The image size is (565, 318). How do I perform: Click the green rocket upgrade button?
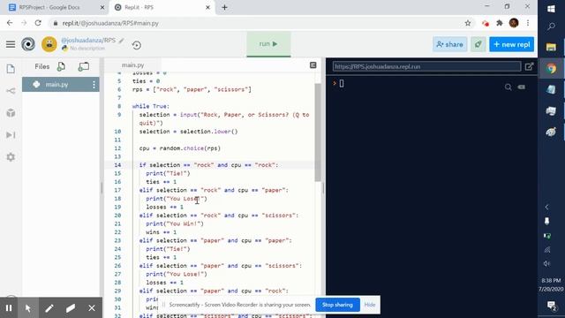478,44
